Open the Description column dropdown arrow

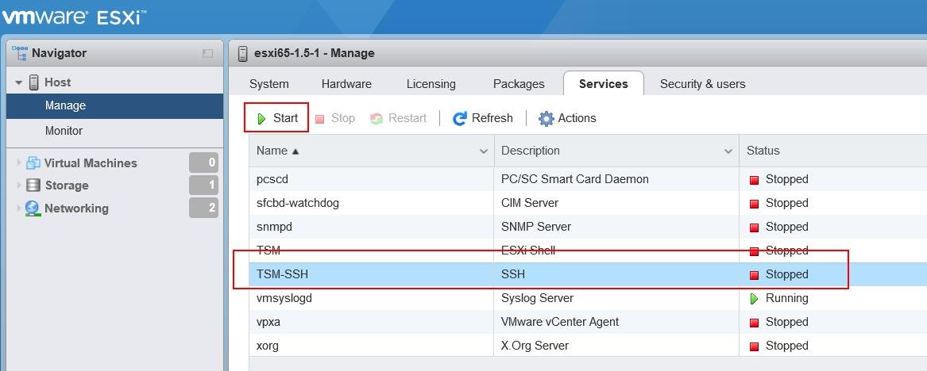(x=728, y=151)
